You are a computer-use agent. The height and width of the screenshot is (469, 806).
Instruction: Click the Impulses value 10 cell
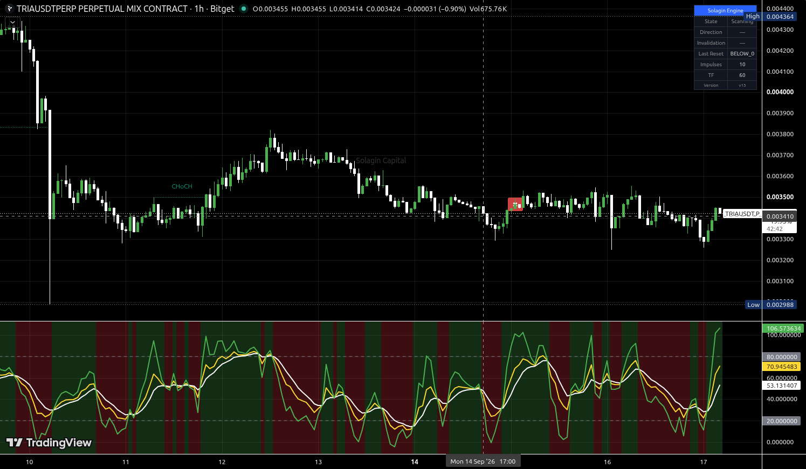pos(742,65)
